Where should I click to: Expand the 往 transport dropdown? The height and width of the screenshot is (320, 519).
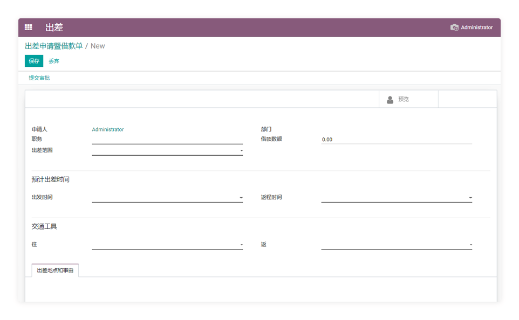tap(167, 245)
